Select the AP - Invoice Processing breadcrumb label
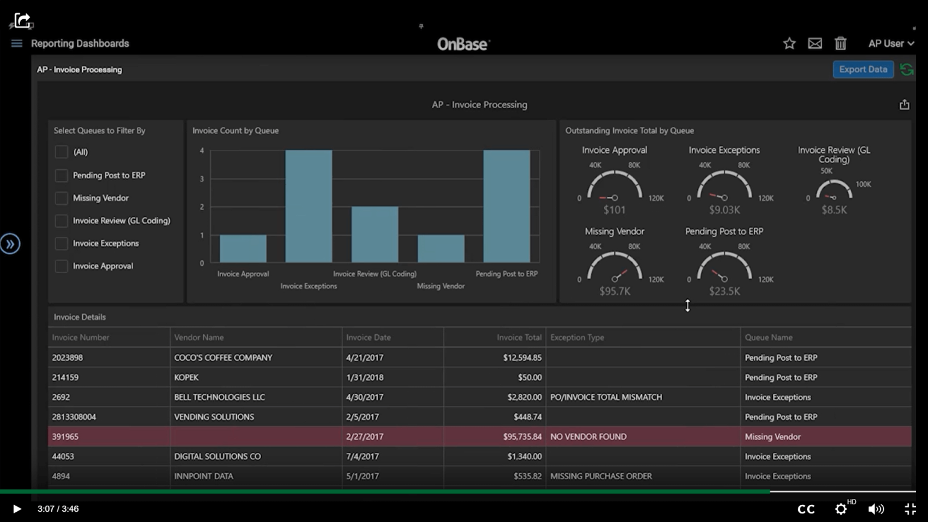The image size is (928, 522). [x=79, y=69]
